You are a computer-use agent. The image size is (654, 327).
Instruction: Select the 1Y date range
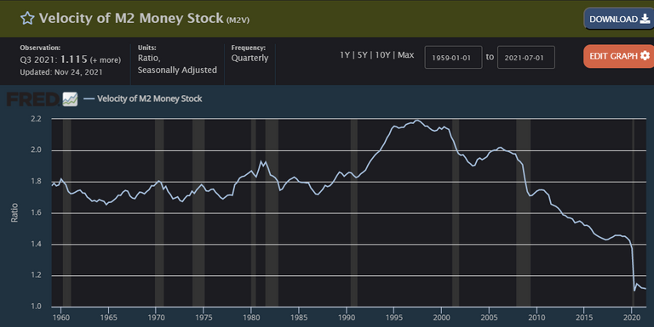coord(345,55)
